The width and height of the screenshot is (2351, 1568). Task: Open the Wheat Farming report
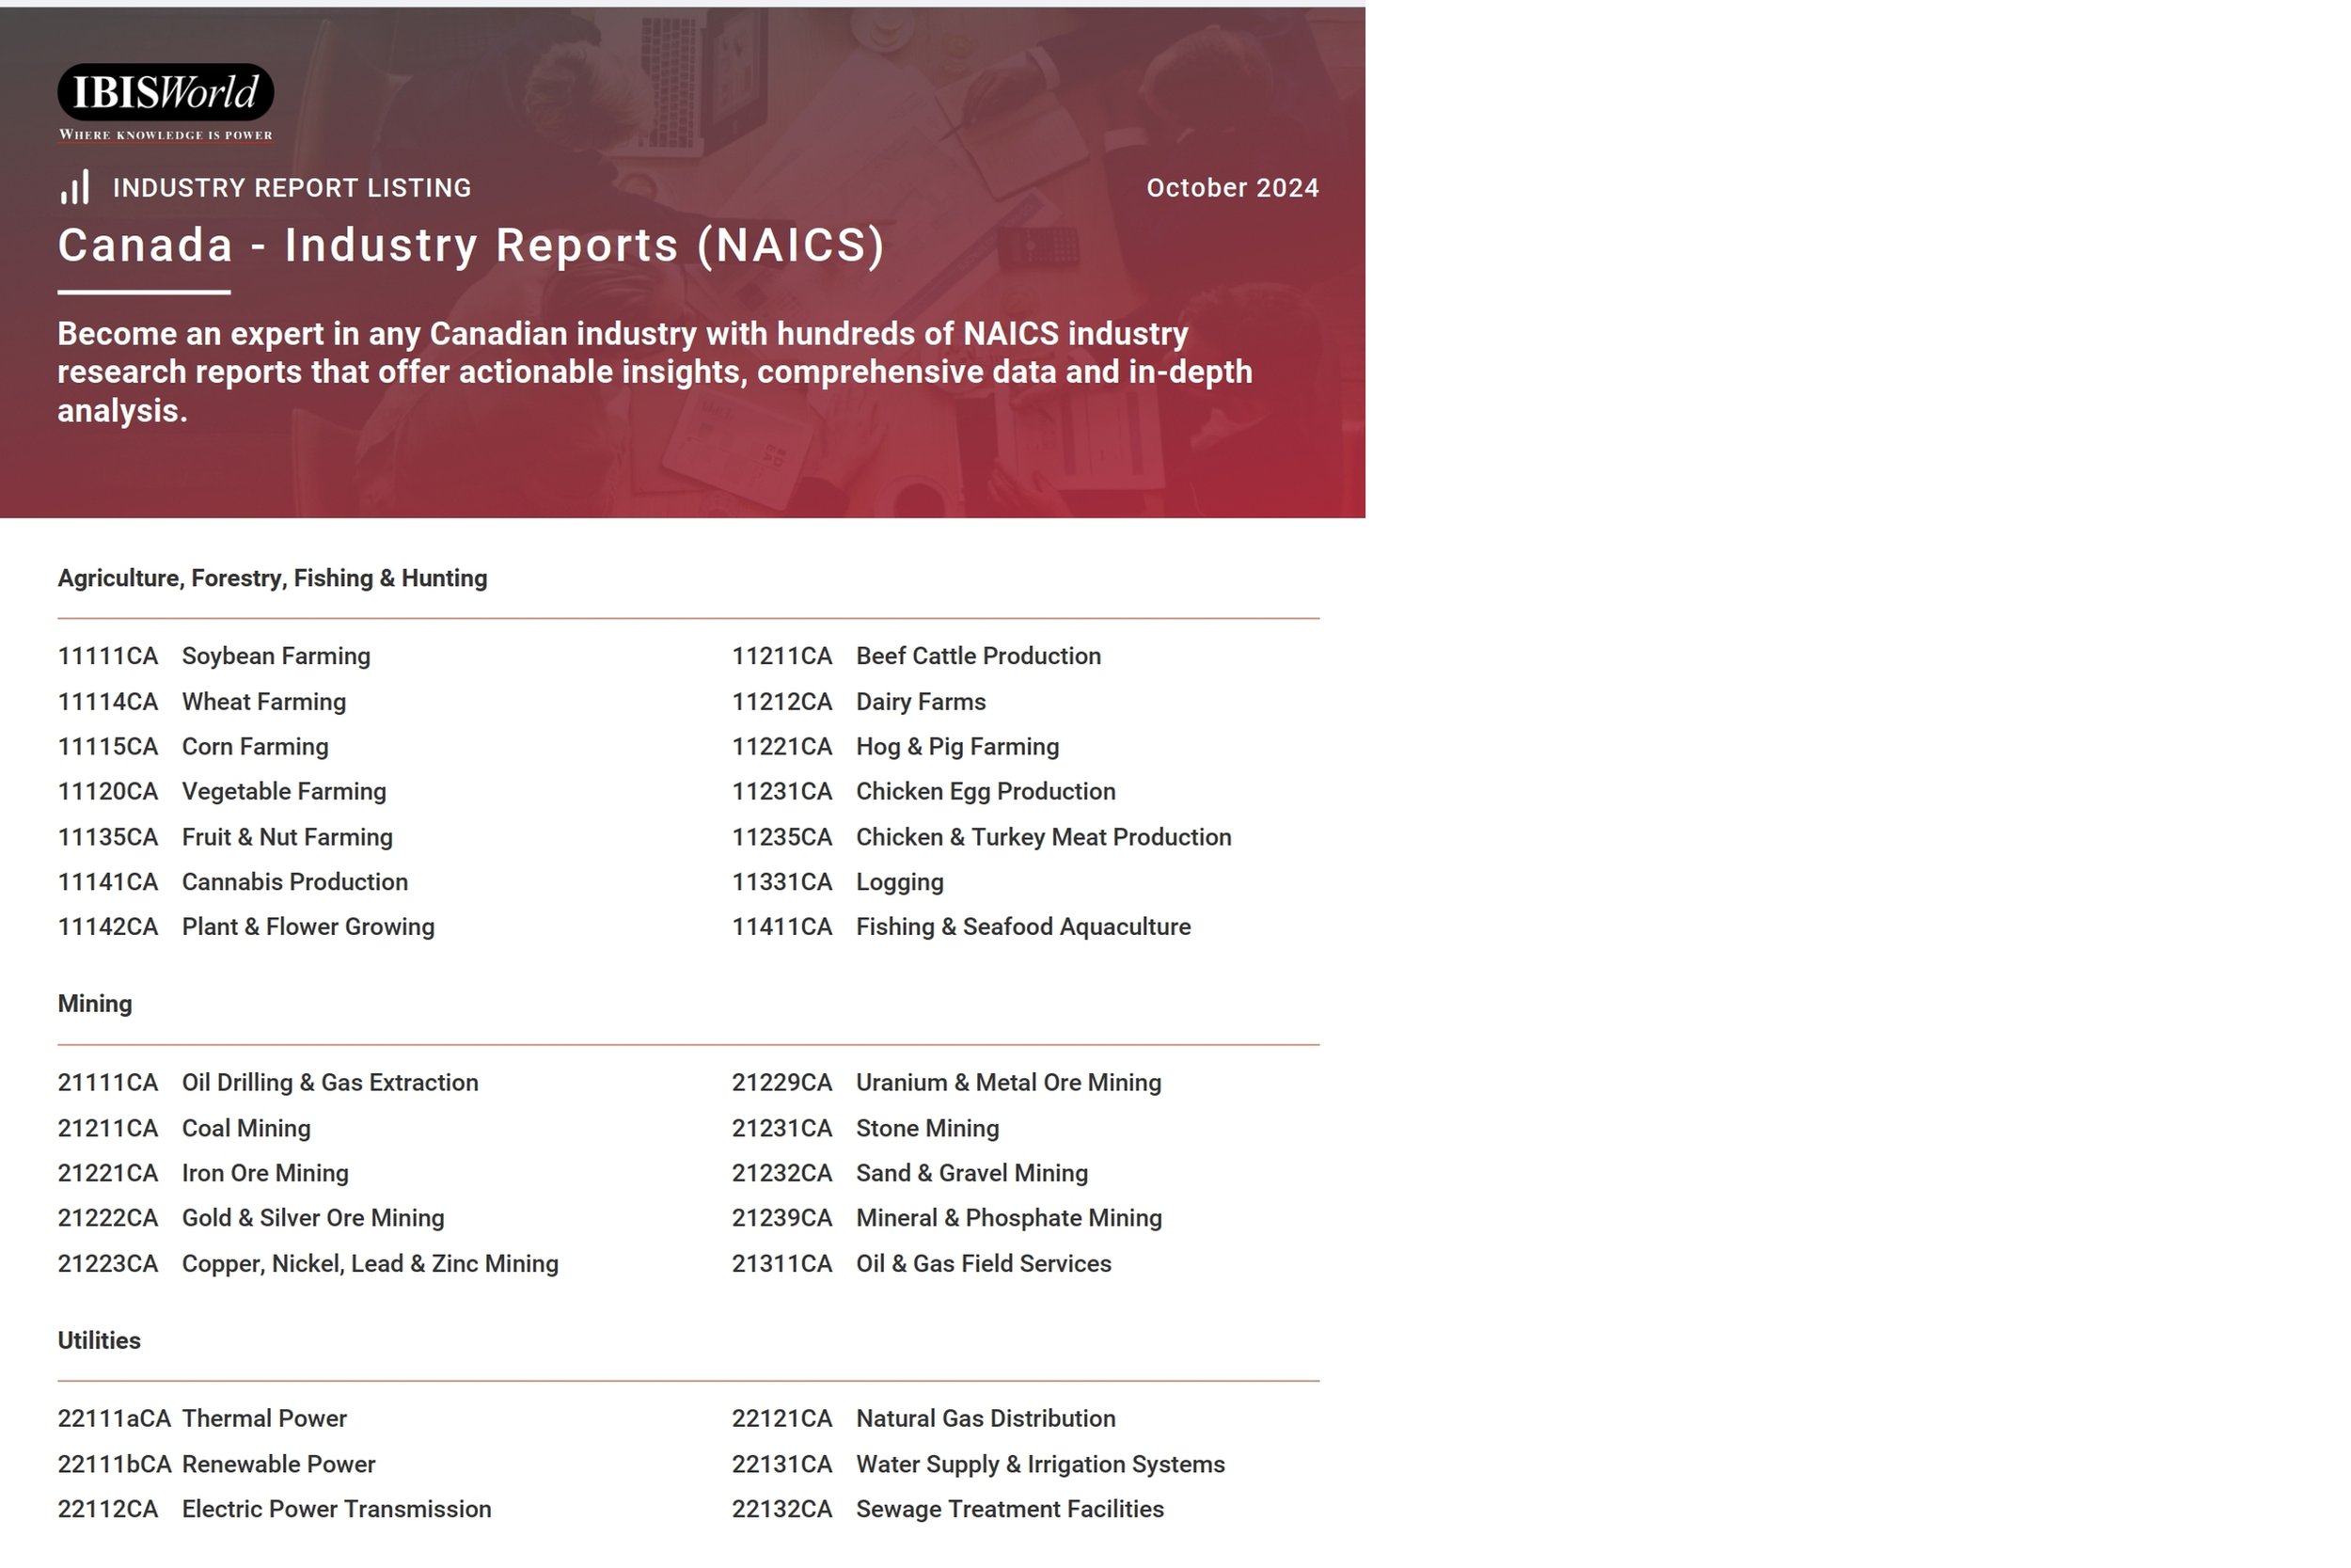264,701
